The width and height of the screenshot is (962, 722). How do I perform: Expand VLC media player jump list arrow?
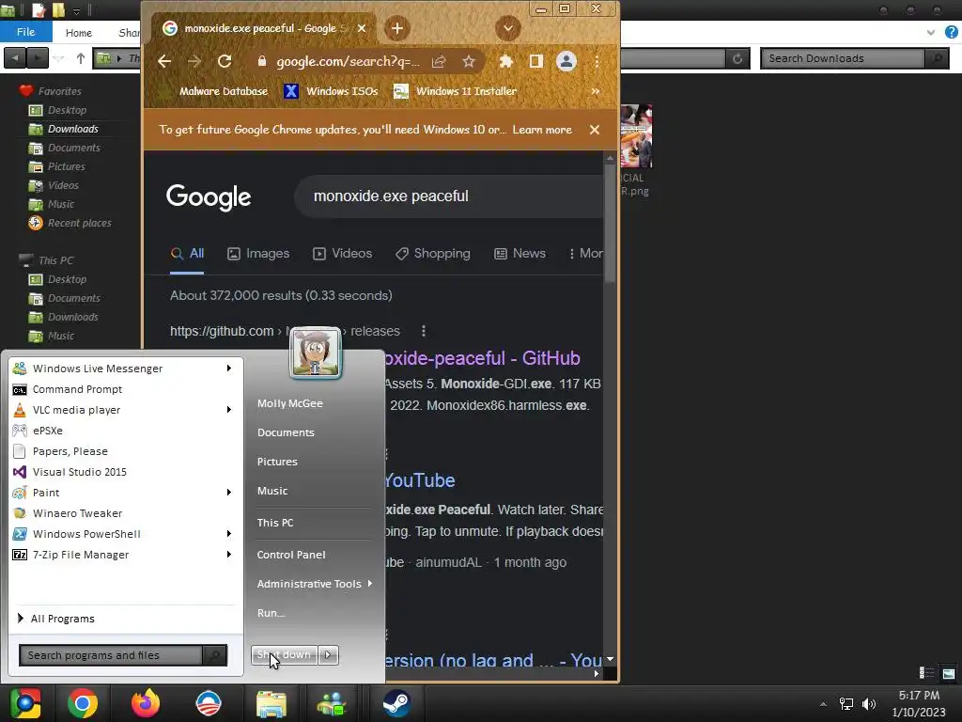click(x=229, y=410)
